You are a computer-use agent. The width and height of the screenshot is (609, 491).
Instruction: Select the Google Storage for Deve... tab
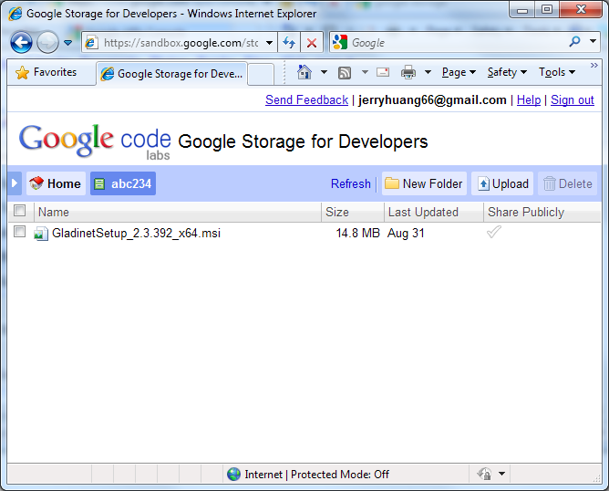pyautogui.click(x=171, y=74)
